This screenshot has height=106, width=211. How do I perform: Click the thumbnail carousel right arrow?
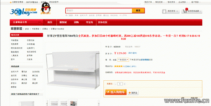[x=99, y=103]
